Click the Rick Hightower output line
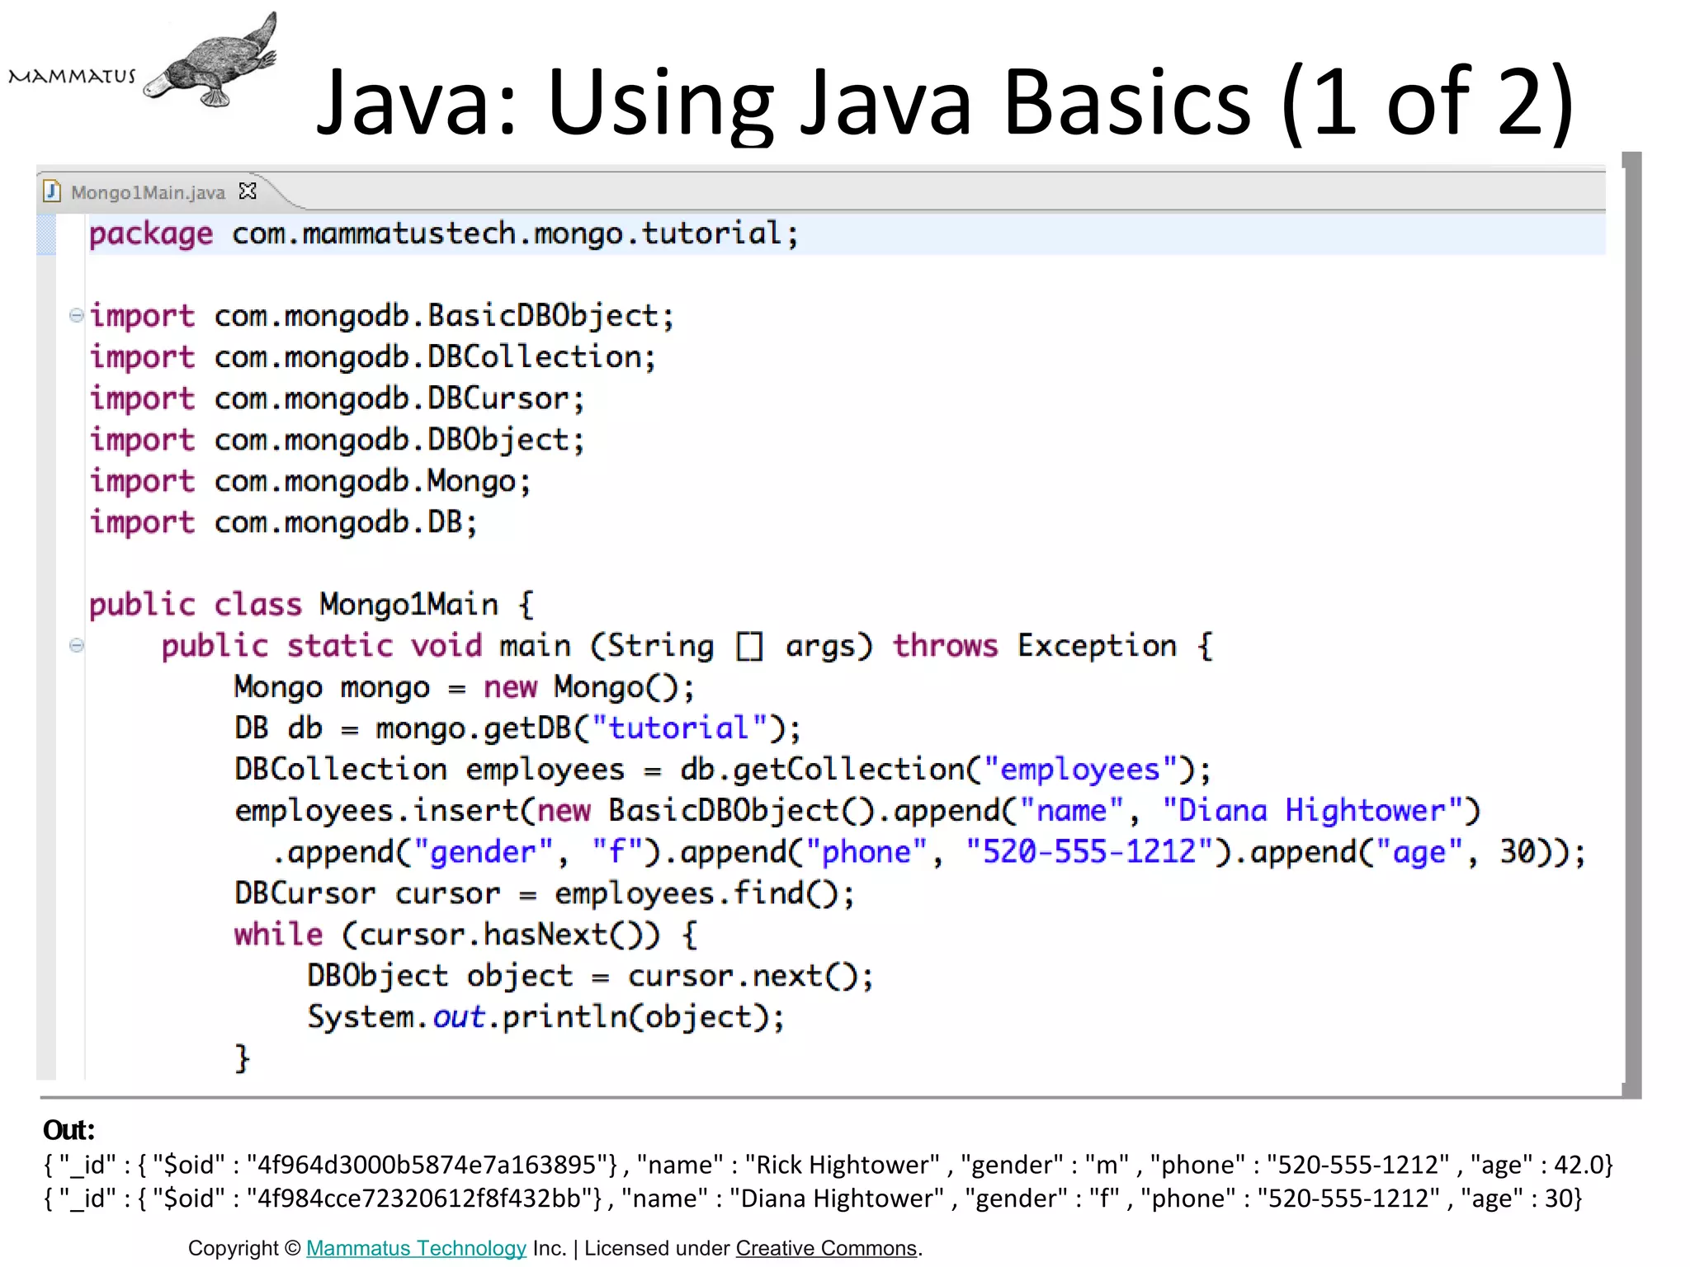Image resolution: width=1690 pixels, height=1267 pixels. click(828, 1165)
